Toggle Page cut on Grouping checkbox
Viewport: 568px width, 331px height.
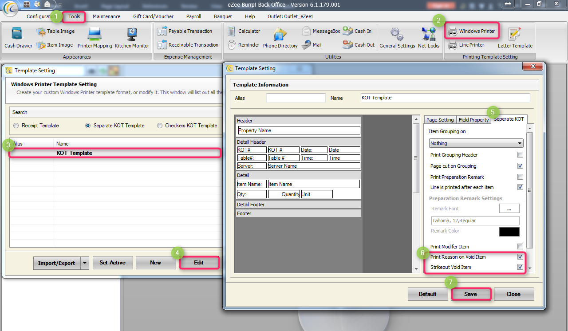click(520, 166)
